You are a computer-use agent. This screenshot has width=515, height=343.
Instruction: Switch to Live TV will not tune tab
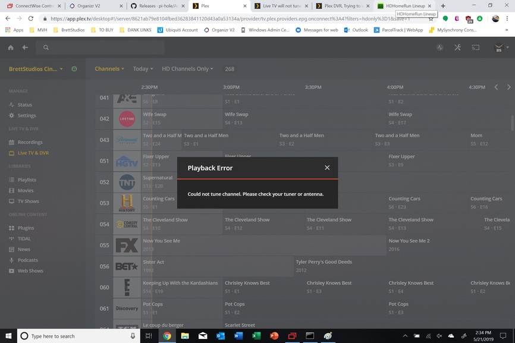[x=280, y=6]
